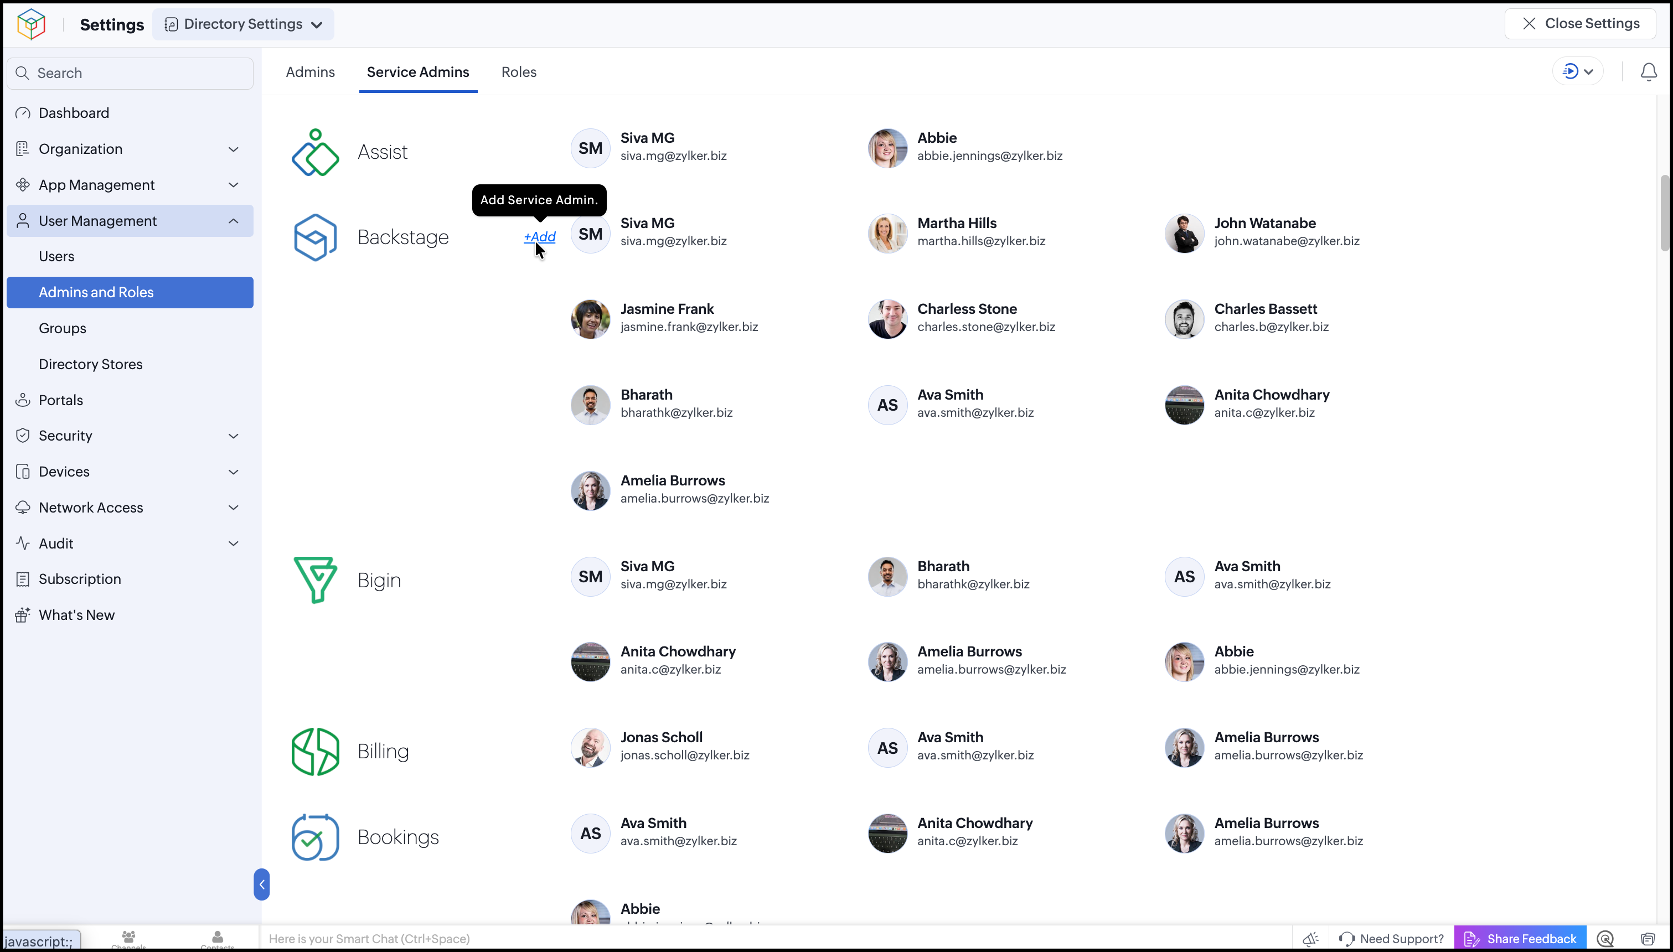1673x952 pixels.
Task: Click the Share Feedback button
Action: [1520, 939]
